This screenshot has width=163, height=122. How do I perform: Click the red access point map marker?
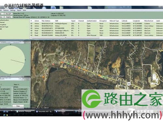pos(53,64)
